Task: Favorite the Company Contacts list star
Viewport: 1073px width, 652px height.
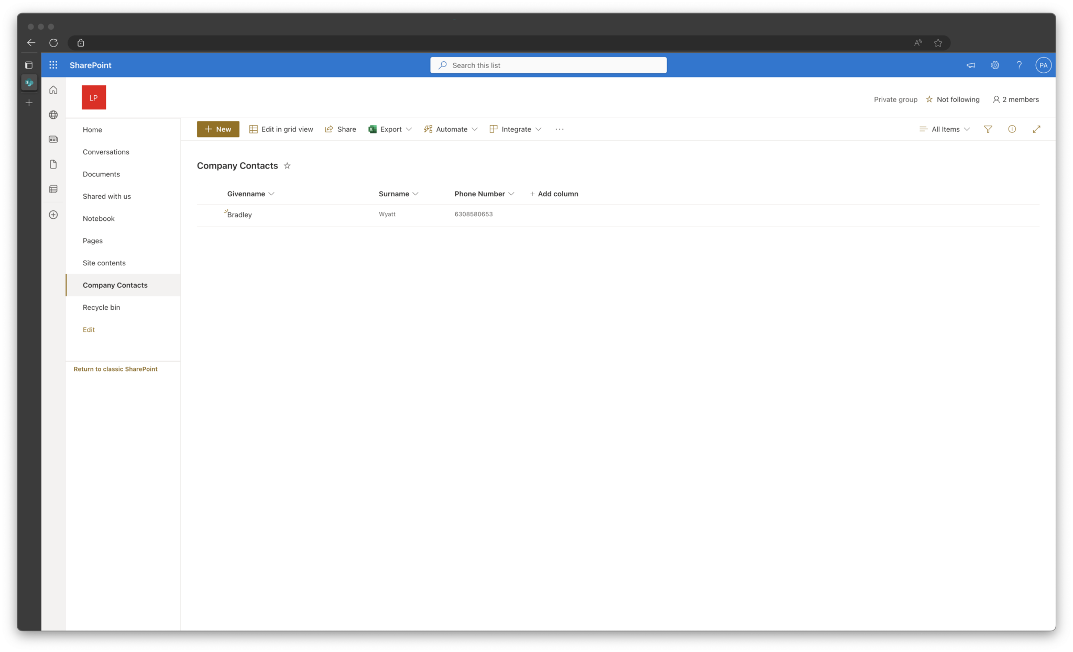Action: pyautogui.click(x=287, y=166)
